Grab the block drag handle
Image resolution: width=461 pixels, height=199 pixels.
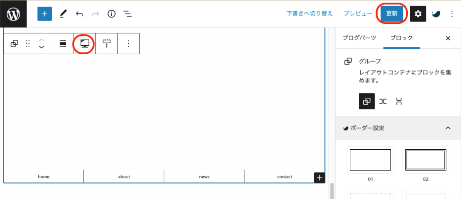tap(27, 43)
